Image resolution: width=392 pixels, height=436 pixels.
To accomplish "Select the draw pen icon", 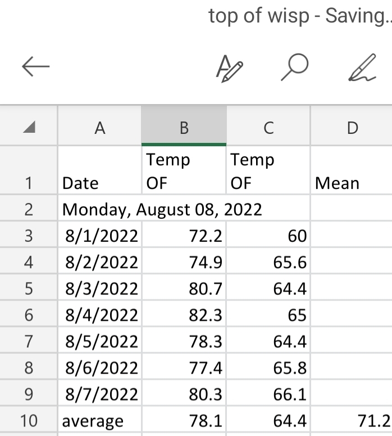I will point(362,68).
